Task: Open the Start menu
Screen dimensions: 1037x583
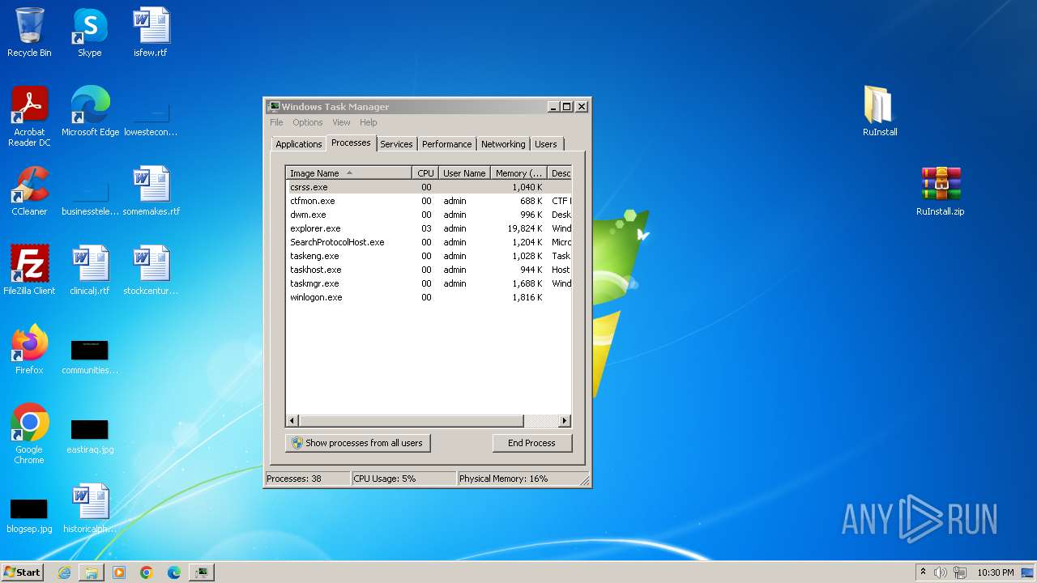Action: coord(23,572)
